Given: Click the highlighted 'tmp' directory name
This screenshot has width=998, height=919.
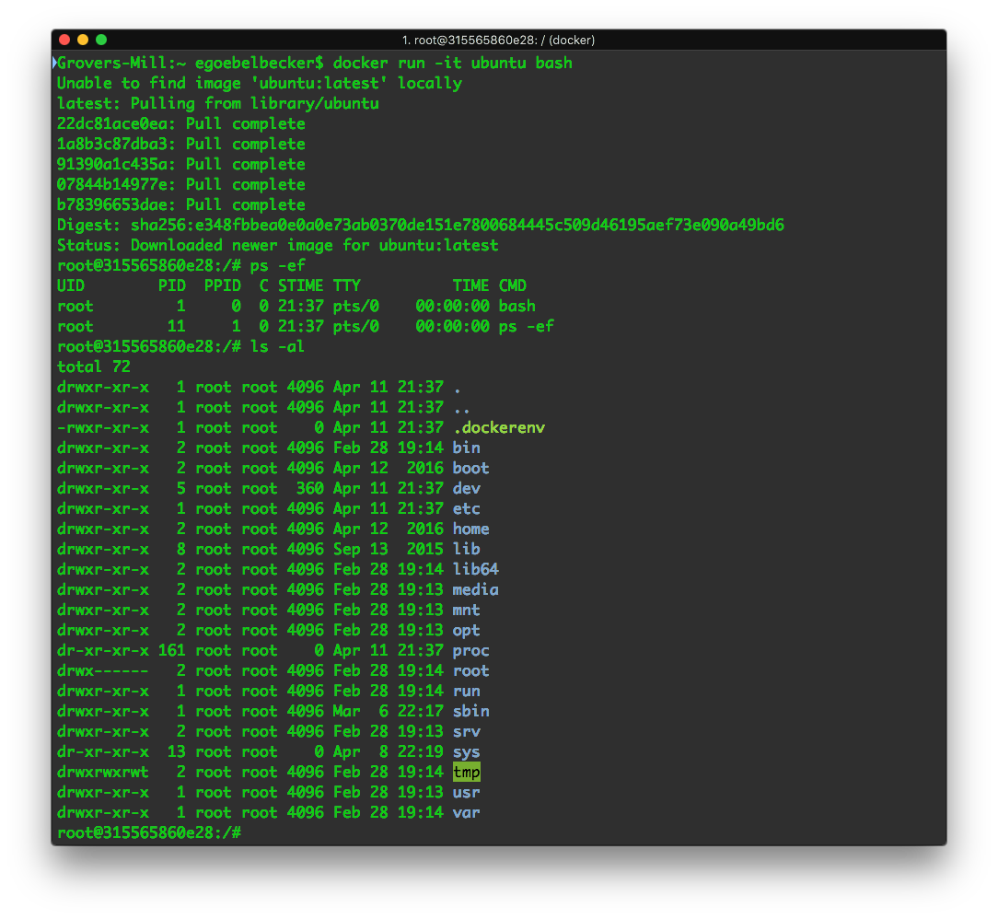Looking at the screenshot, I should [467, 773].
